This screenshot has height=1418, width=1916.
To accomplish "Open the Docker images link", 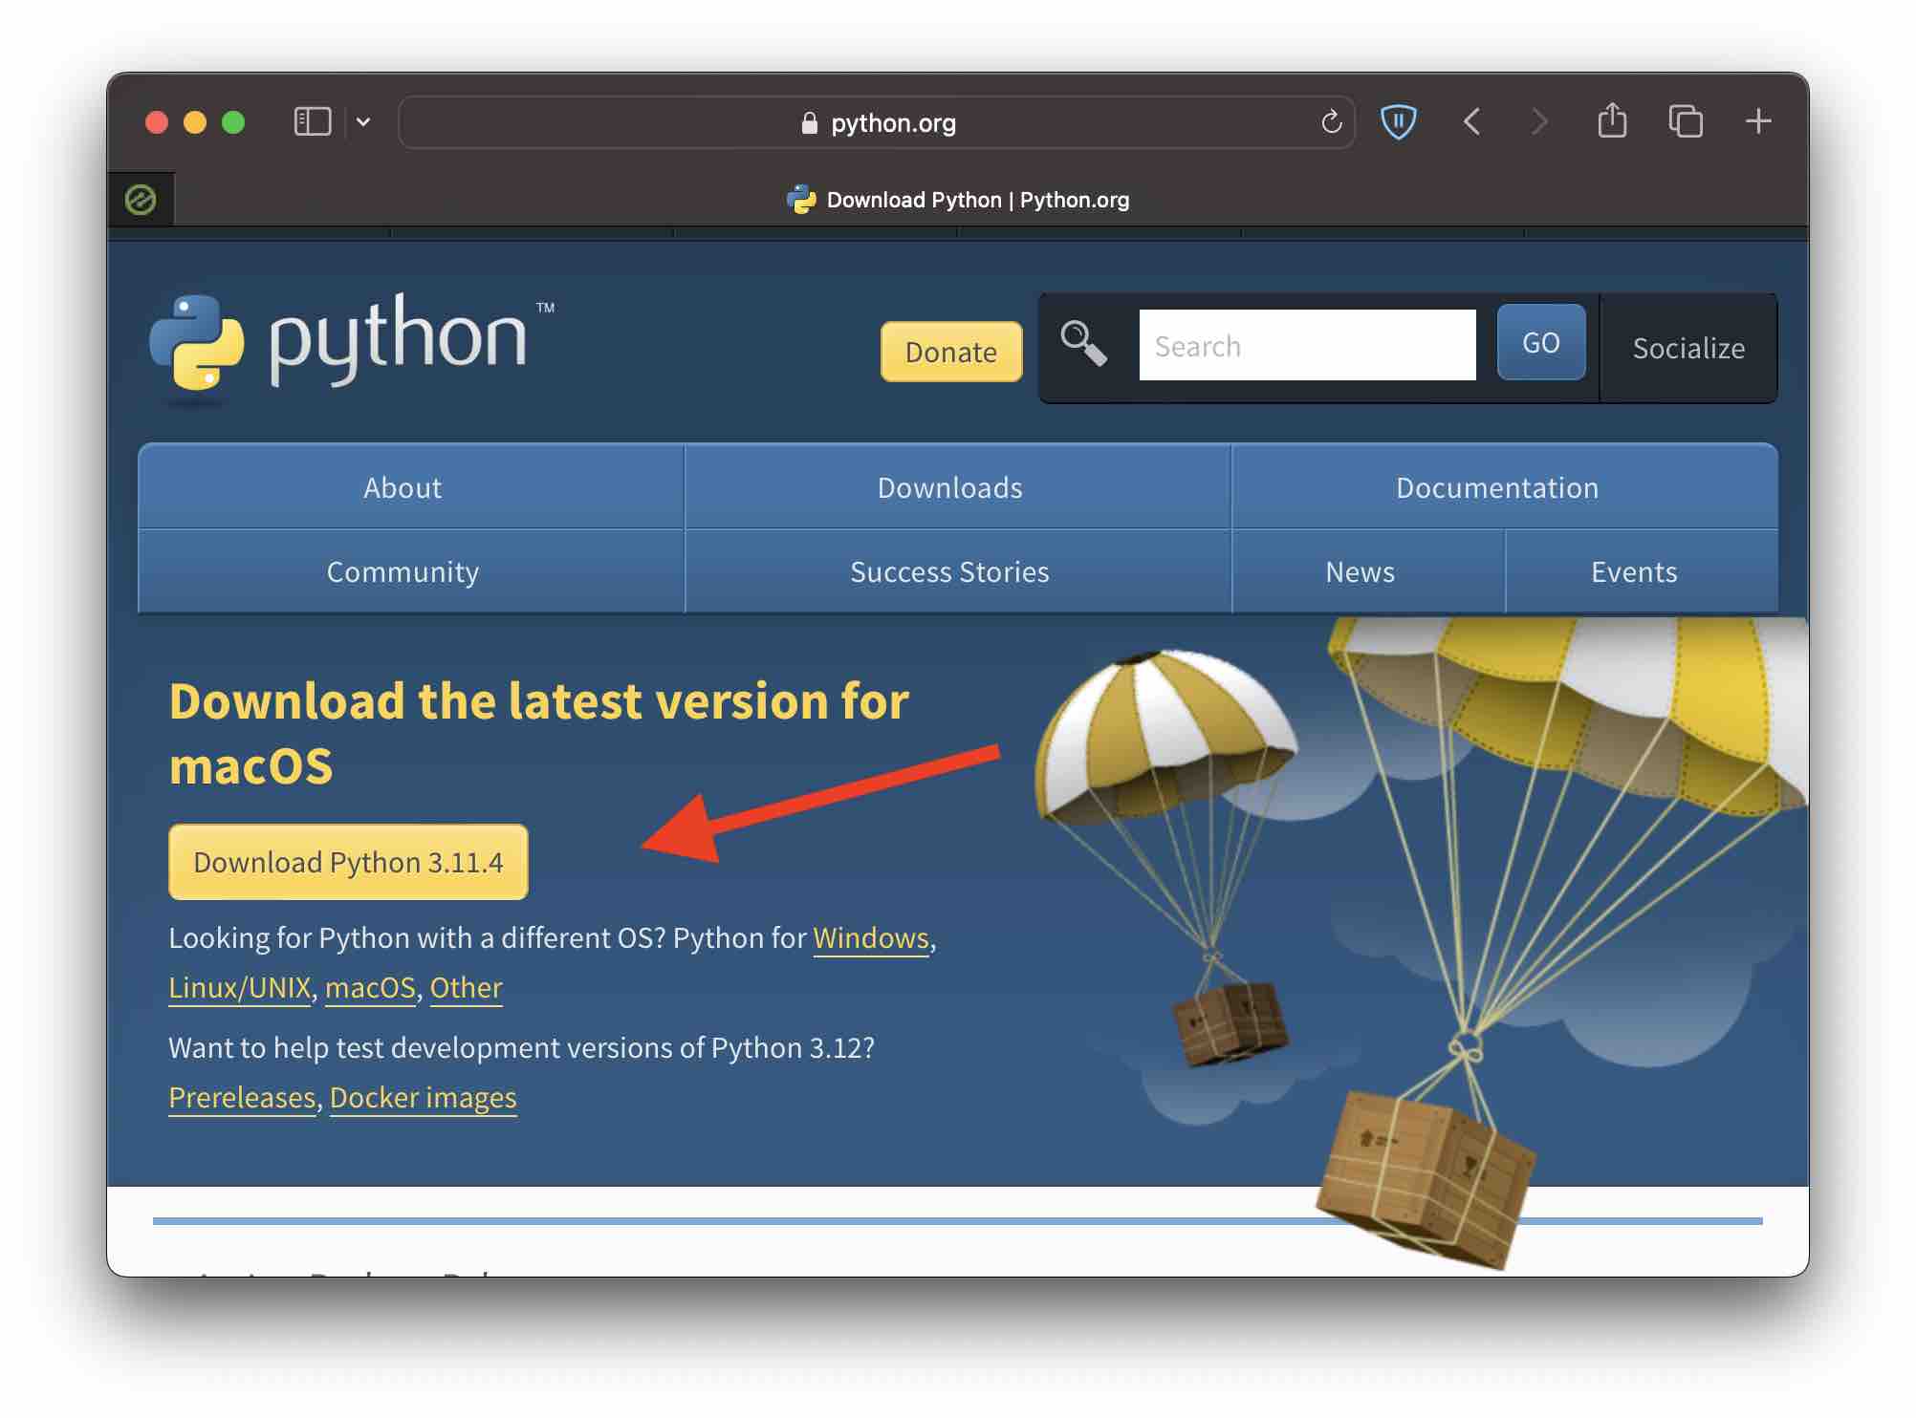I will pyautogui.click(x=424, y=1097).
